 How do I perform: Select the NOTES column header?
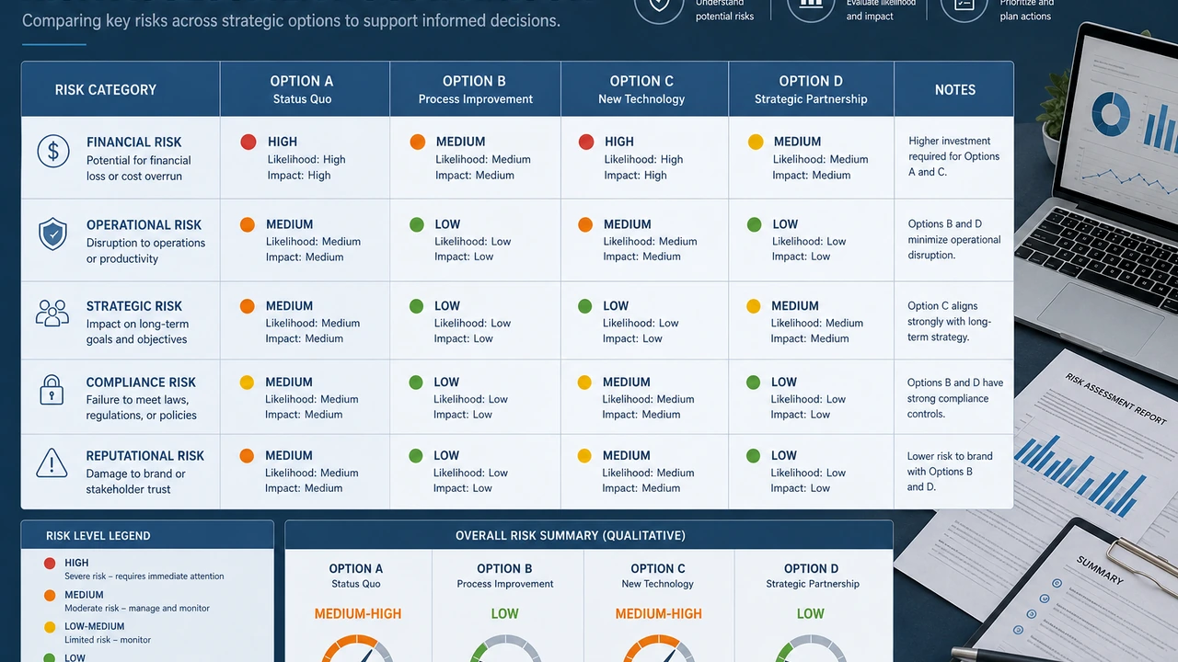pos(955,90)
